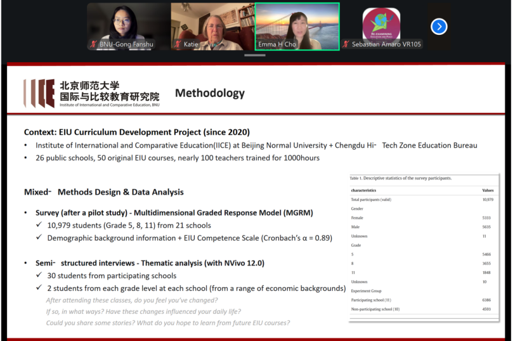The image size is (513, 341).
Task: Click "Context: EIU Curriculum Development Project" heading
Action: tap(137, 132)
